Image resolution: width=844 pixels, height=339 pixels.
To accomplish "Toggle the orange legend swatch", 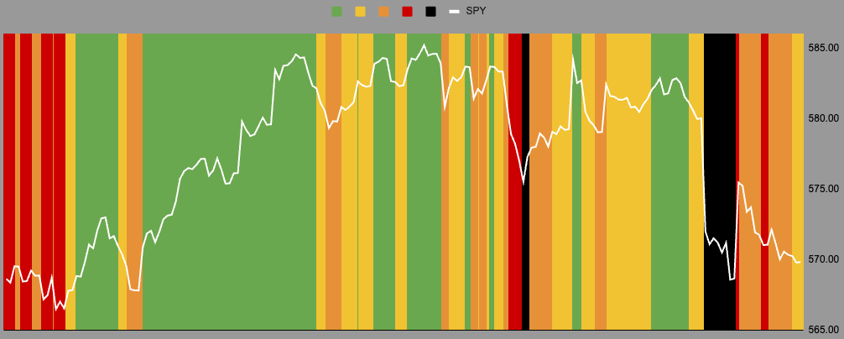I will point(383,11).
